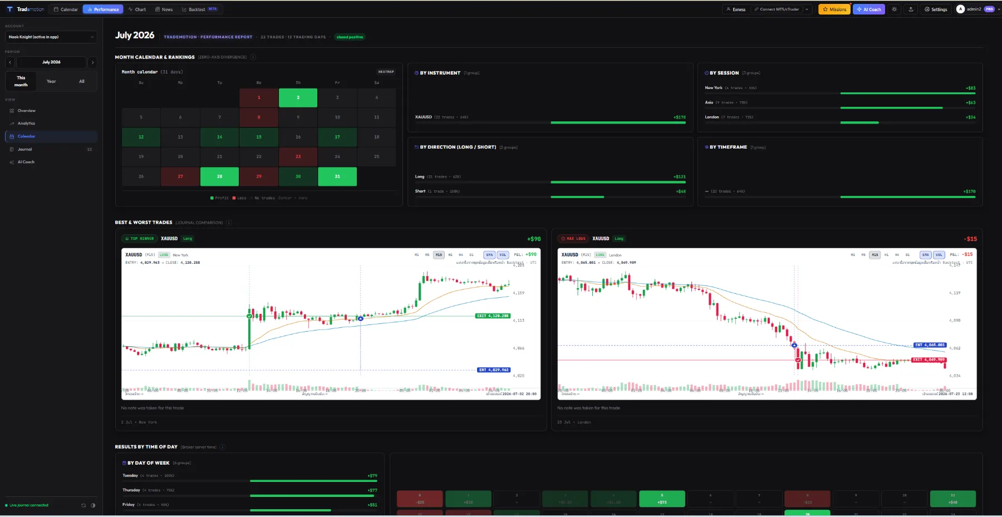Open the July 2026 period picker
Image resolution: width=1002 pixels, height=517 pixels.
pos(51,62)
